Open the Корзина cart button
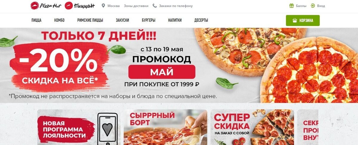The image size is (358, 145). pyautogui.click(x=303, y=21)
